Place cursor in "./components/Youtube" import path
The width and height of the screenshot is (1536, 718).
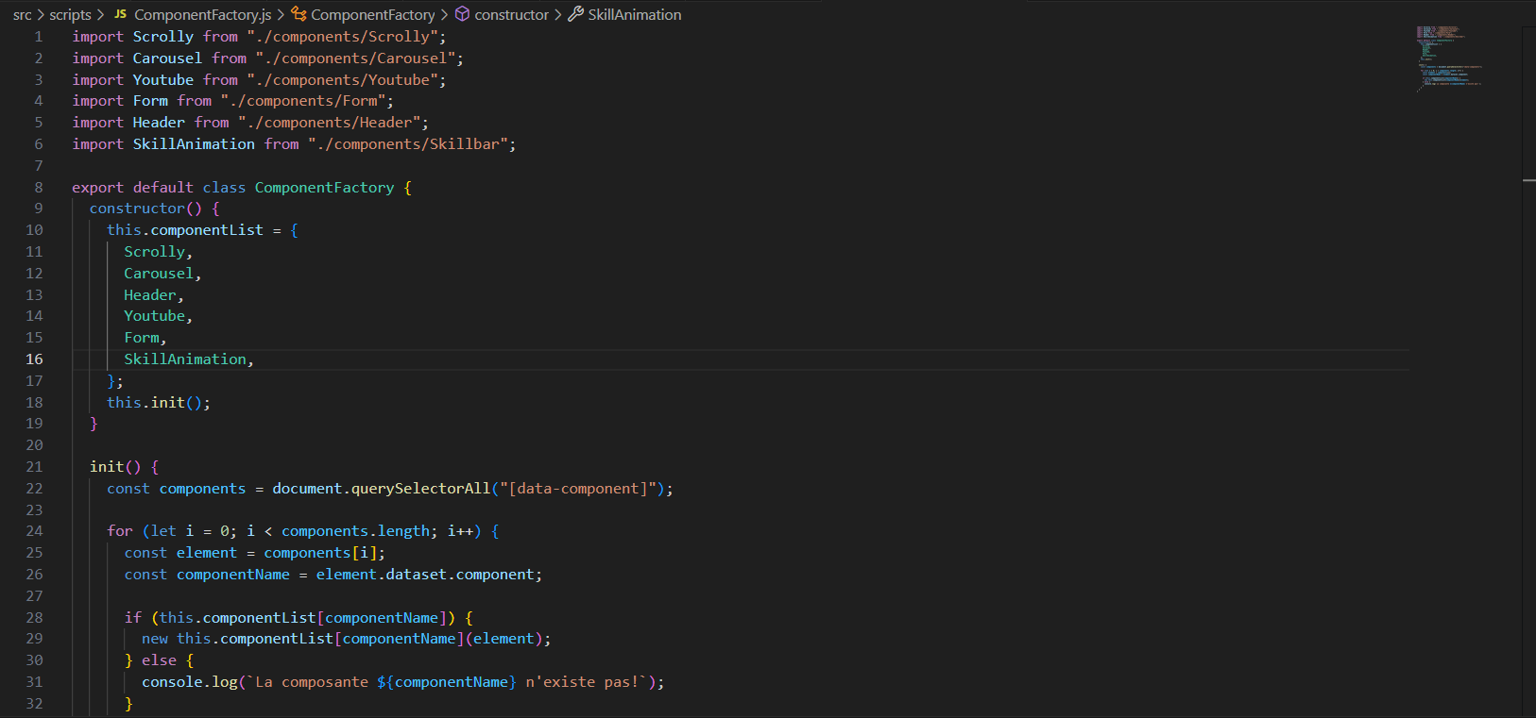point(342,80)
